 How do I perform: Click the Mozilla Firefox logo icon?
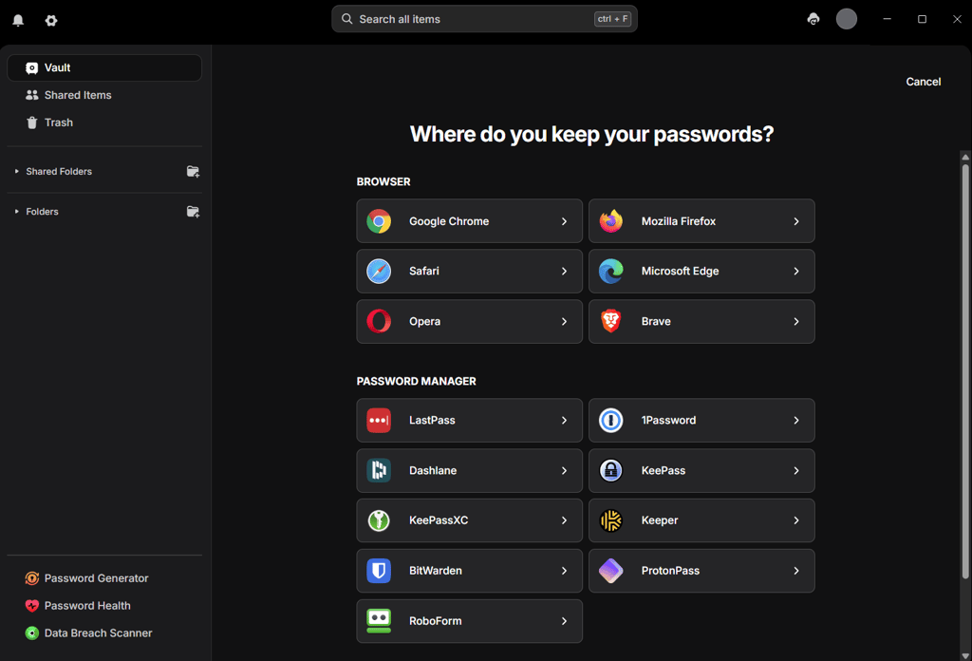click(611, 221)
